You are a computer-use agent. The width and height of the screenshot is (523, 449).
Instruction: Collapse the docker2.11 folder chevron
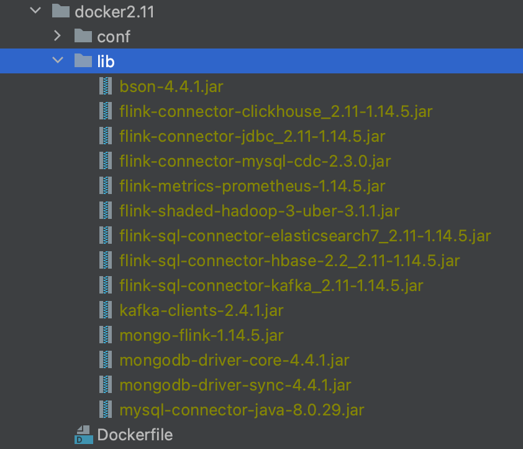coord(35,11)
